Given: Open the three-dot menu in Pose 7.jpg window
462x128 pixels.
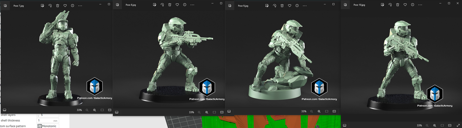Looking at the screenshot, I should [x=80, y=6].
